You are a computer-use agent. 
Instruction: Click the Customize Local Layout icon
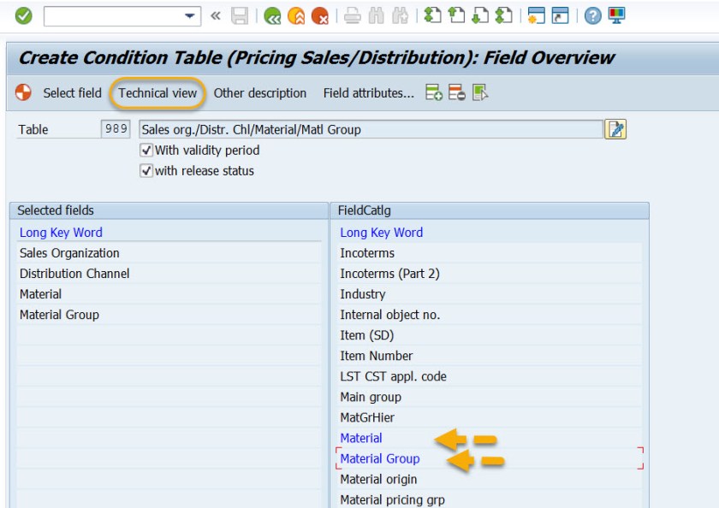pos(615,15)
